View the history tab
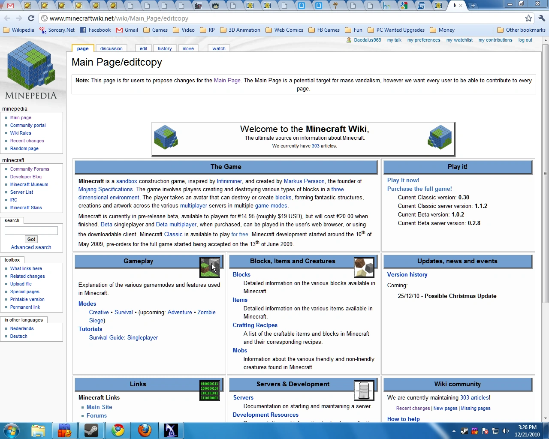The height and width of the screenshot is (439, 549). 165,48
